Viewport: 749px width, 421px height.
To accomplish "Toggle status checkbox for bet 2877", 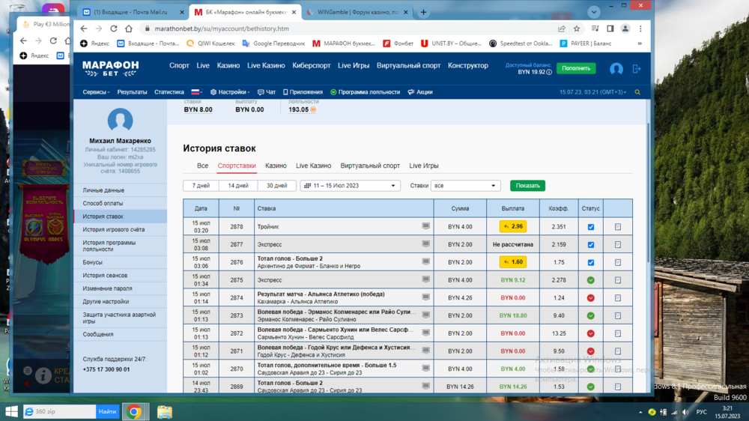I will click(591, 245).
